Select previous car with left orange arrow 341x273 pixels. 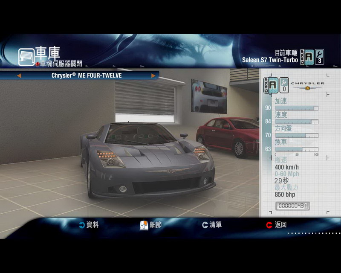(19, 76)
